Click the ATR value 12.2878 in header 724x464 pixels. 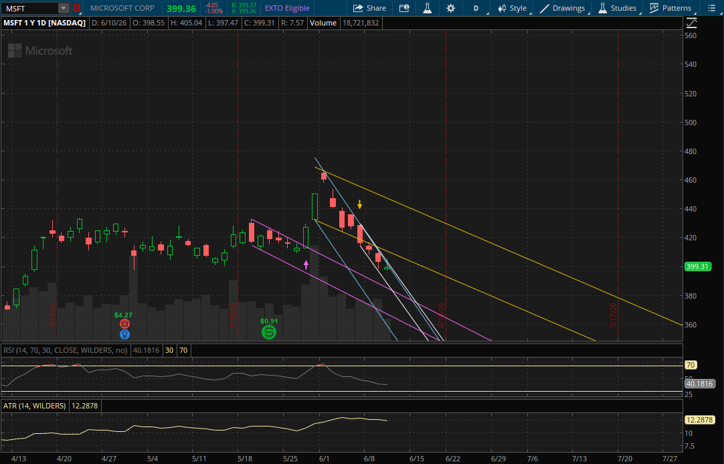coord(84,406)
